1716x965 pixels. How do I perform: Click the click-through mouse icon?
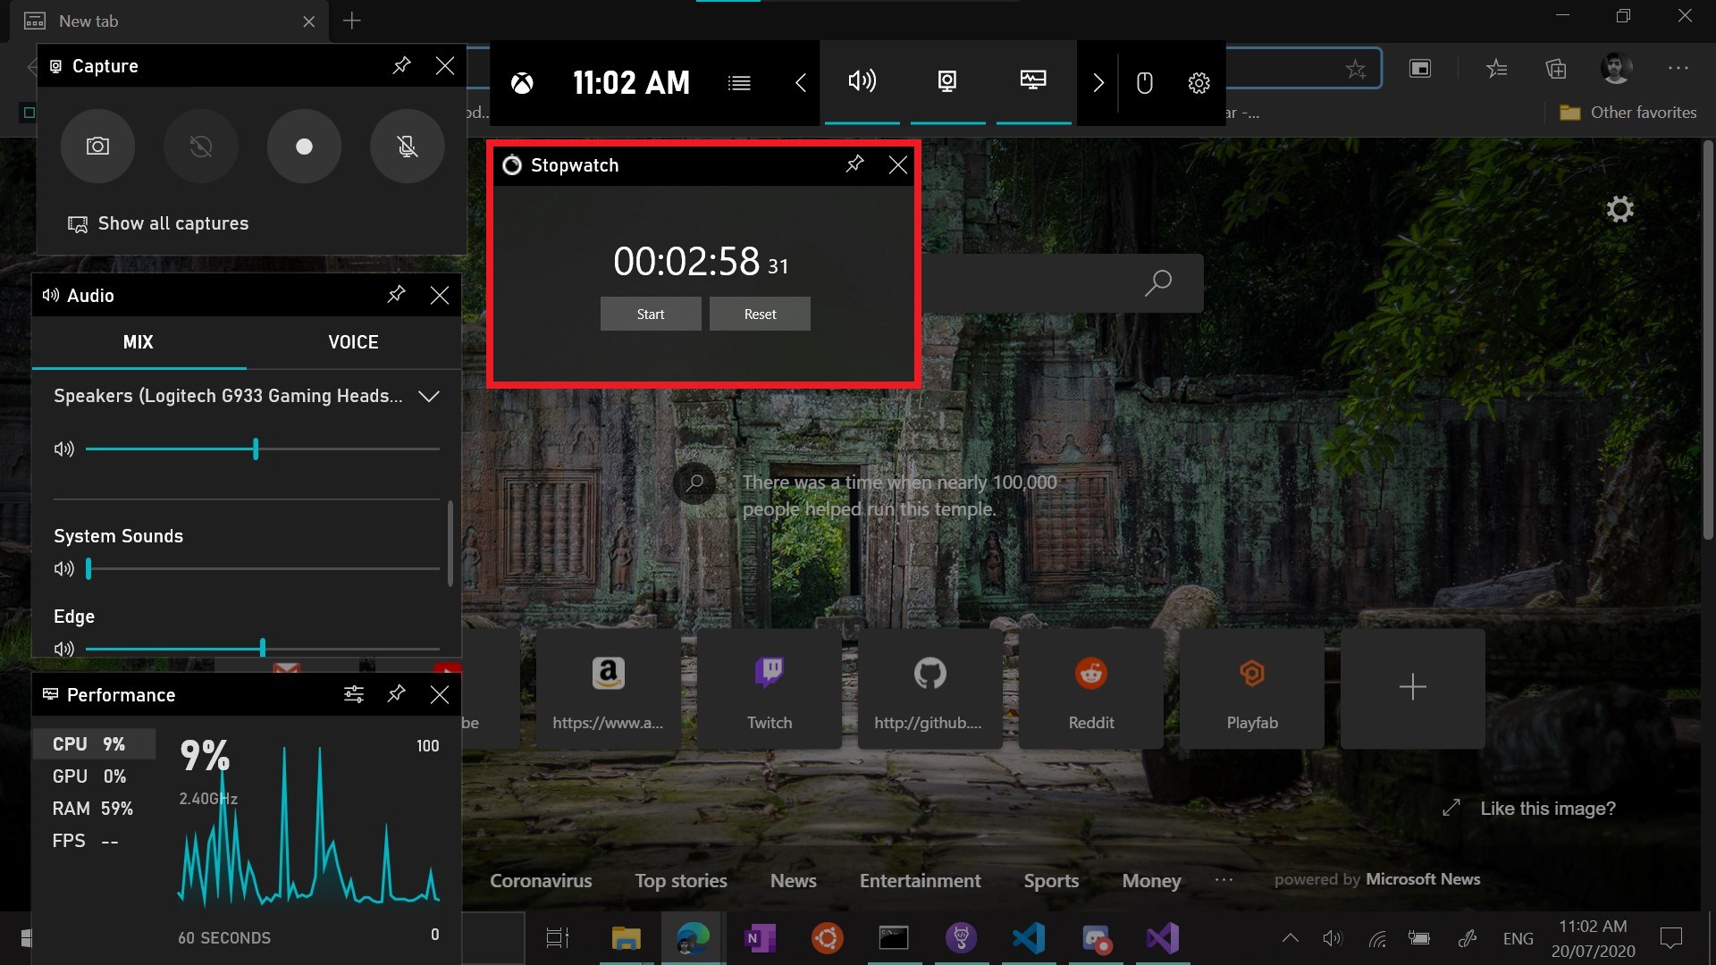tap(1144, 83)
